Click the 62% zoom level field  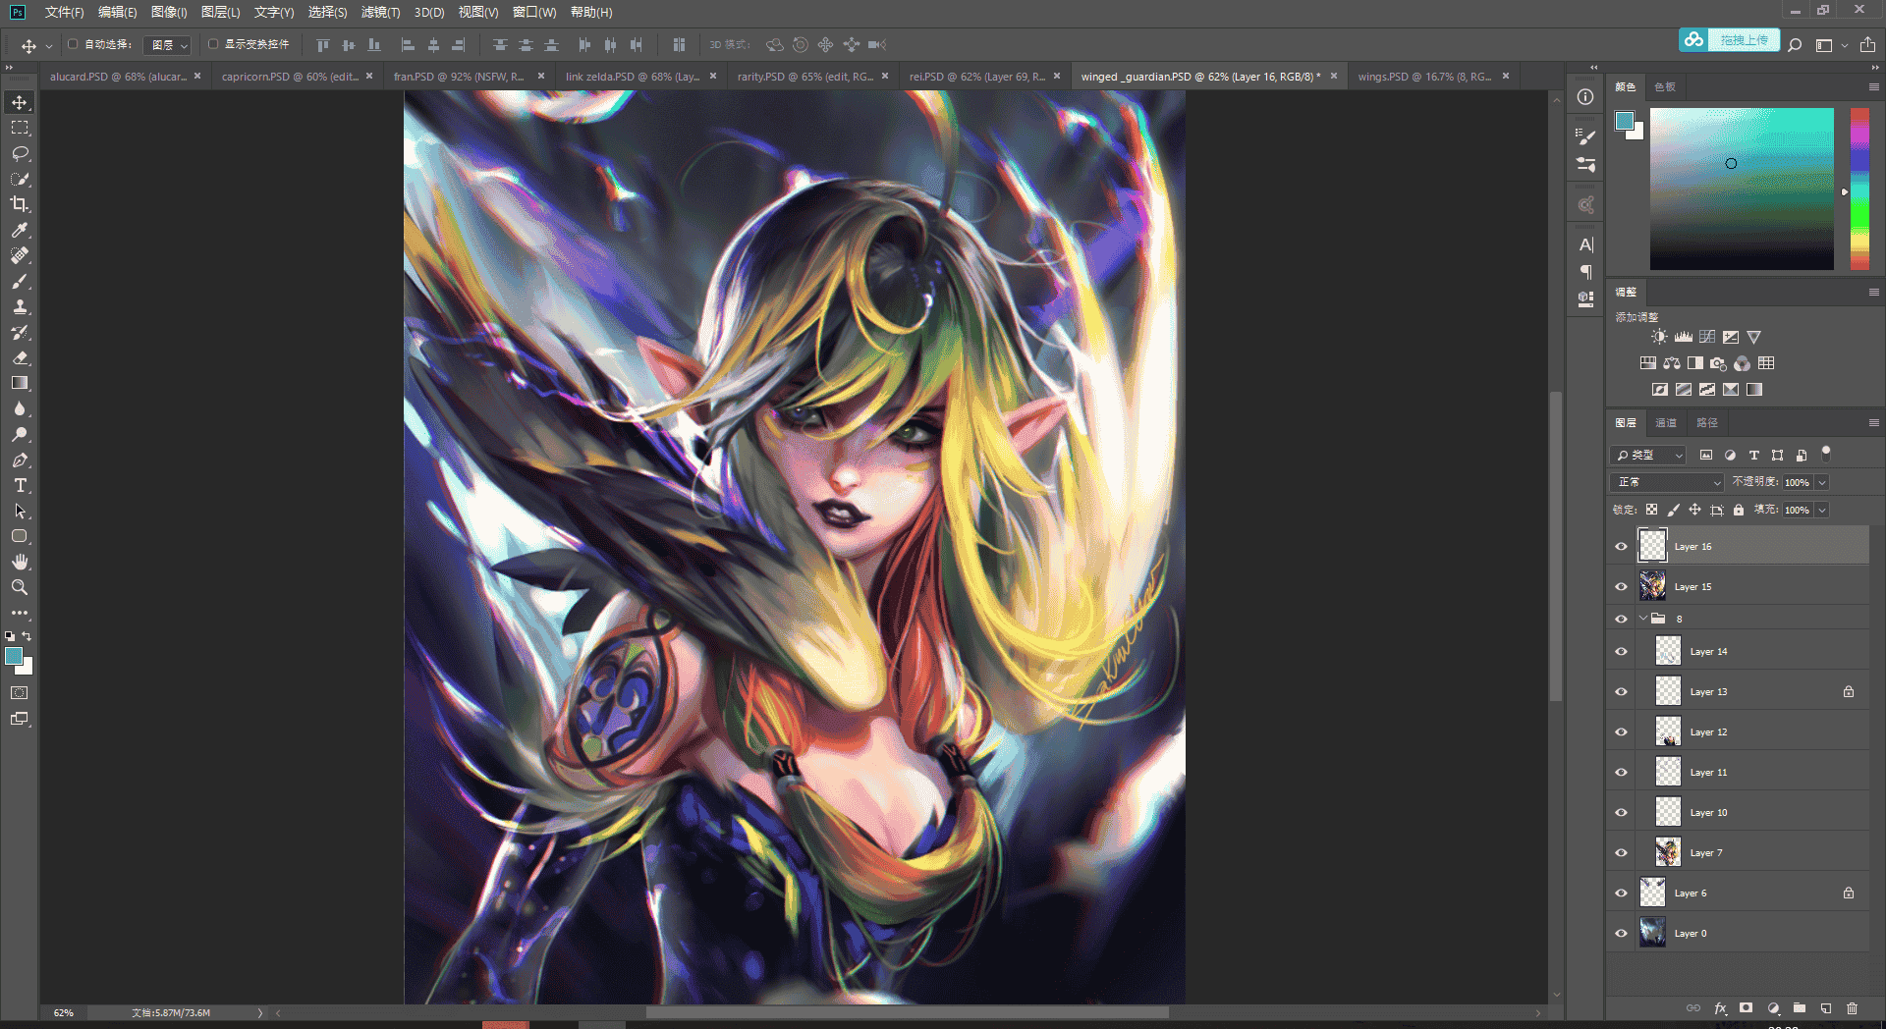[64, 1012]
